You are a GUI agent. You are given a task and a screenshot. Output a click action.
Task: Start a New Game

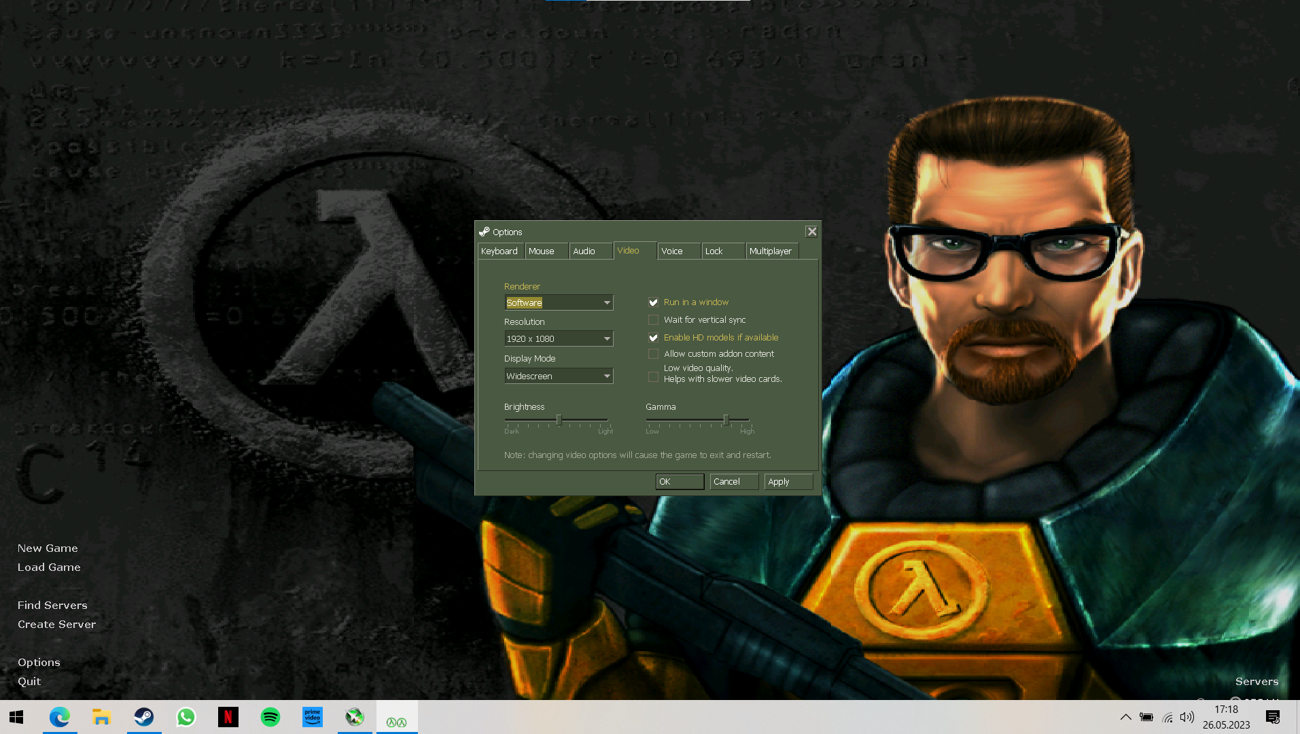tap(48, 548)
